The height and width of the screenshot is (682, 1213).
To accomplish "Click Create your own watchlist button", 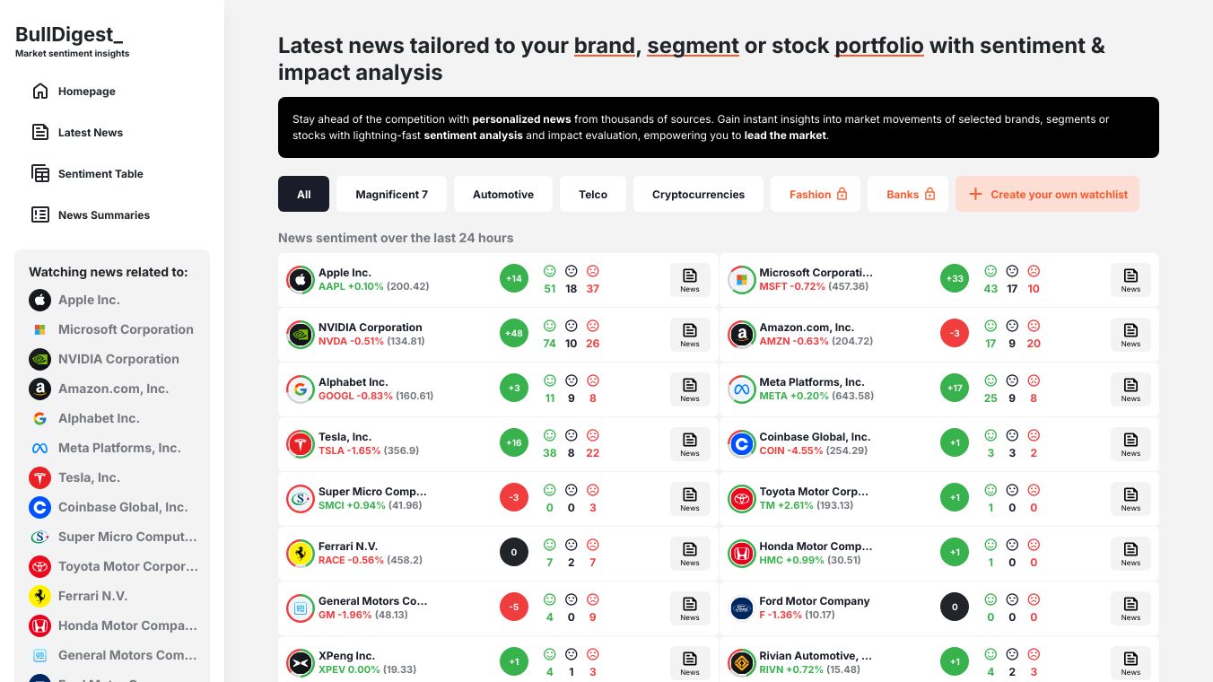I will (x=1047, y=195).
